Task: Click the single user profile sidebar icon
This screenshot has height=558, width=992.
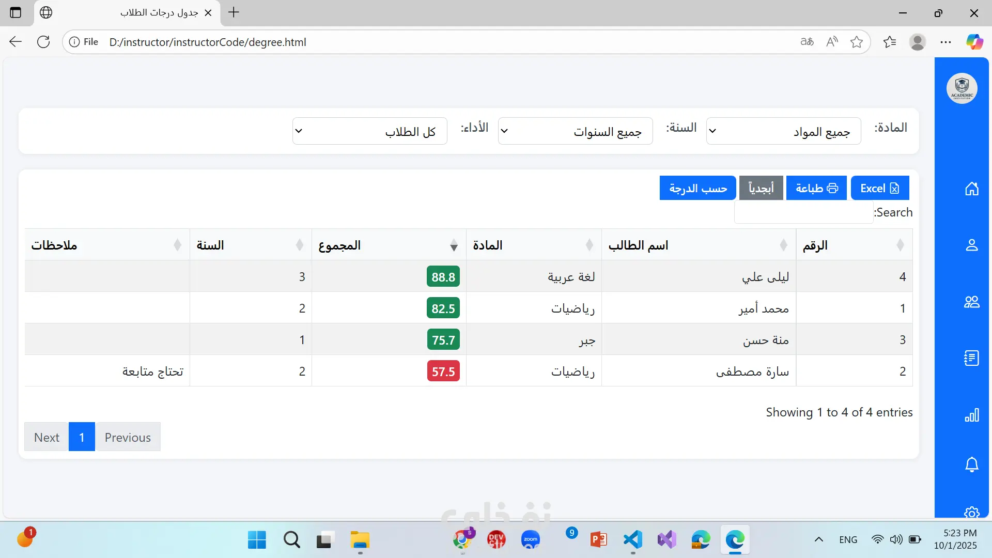Action: coord(971,245)
